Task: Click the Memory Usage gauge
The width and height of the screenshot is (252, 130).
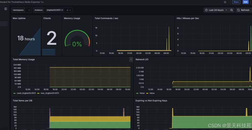Action: click(77, 39)
